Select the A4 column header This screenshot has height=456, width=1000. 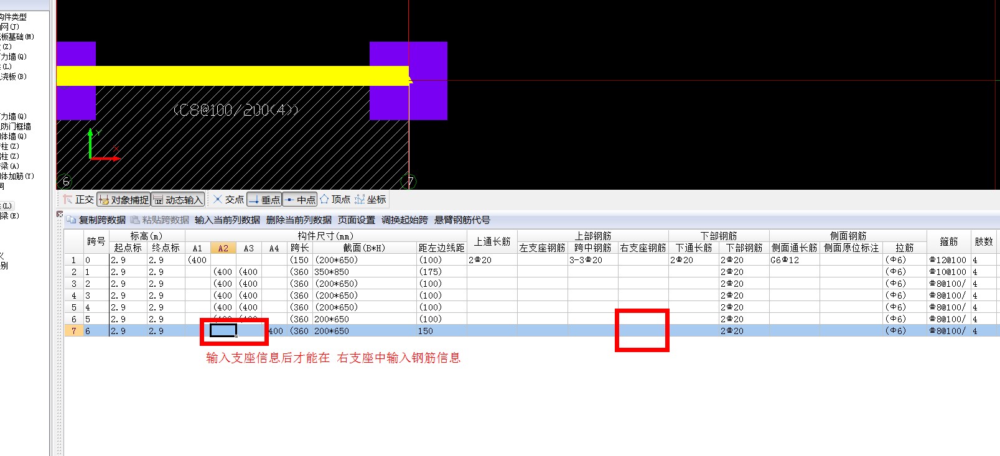coord(274,248)
